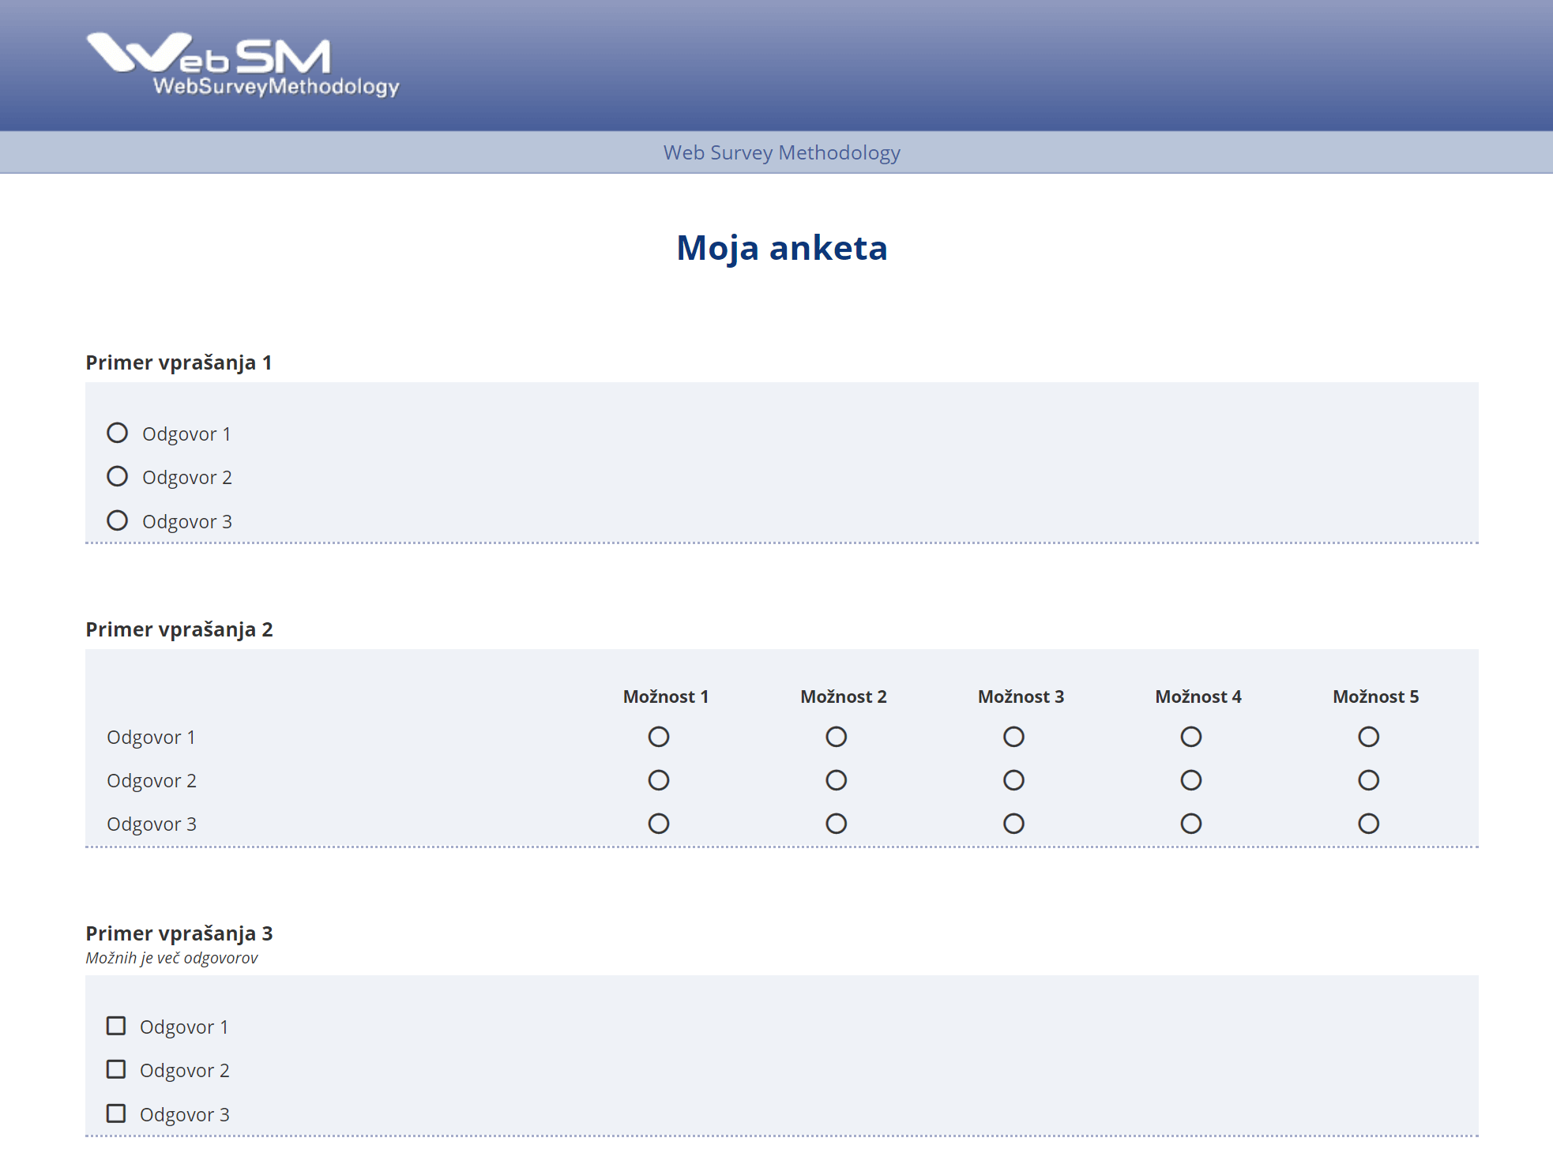Click the Moja anketa survey title
Screen dimensions: 1553x1164
coord(782,248)
